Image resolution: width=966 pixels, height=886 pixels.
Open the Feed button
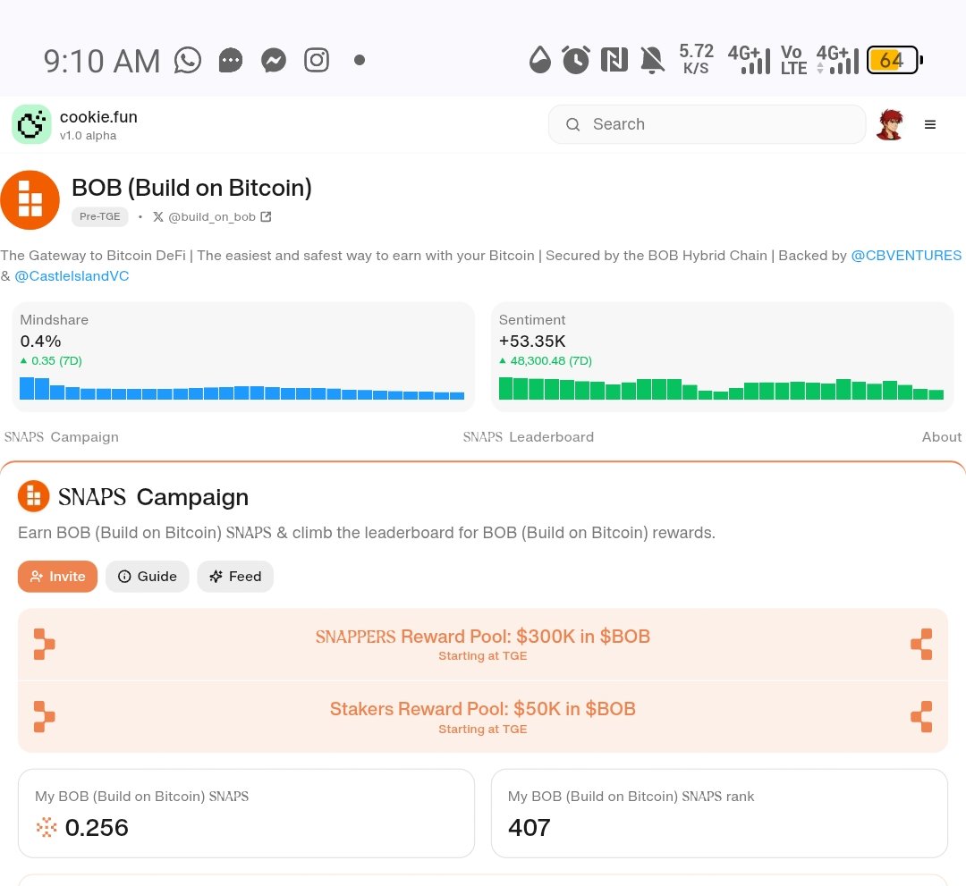[235, 577]
